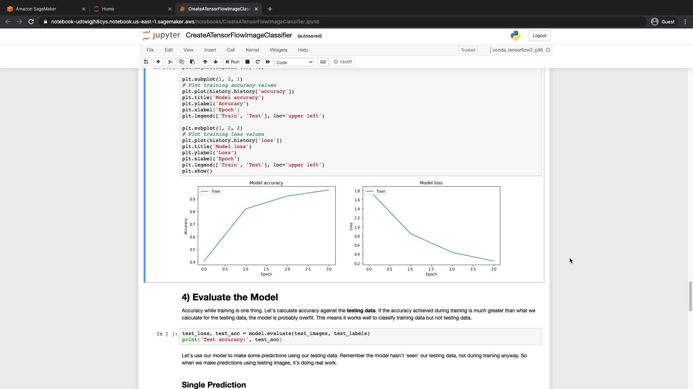This screenshot has width=693, height=389.
Task: Open the Code cell type dropdown
Action: [294, 62]
